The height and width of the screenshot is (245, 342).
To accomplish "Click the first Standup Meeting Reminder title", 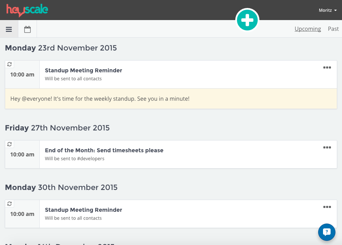I will click(84, 70).
